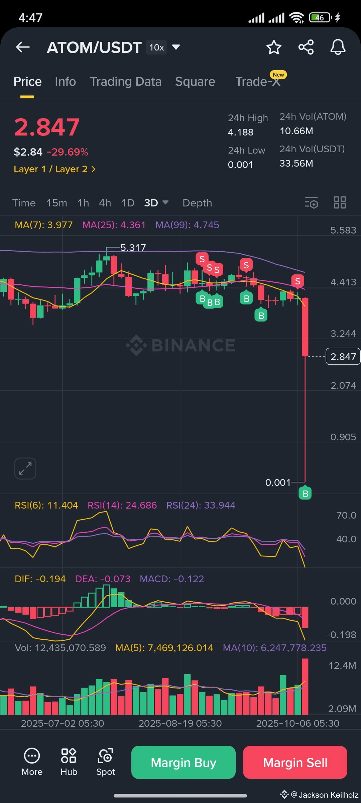Screen dimensions: 361x803
Task: Expand chart to fullscreen
Action: [x=25, y=468]
